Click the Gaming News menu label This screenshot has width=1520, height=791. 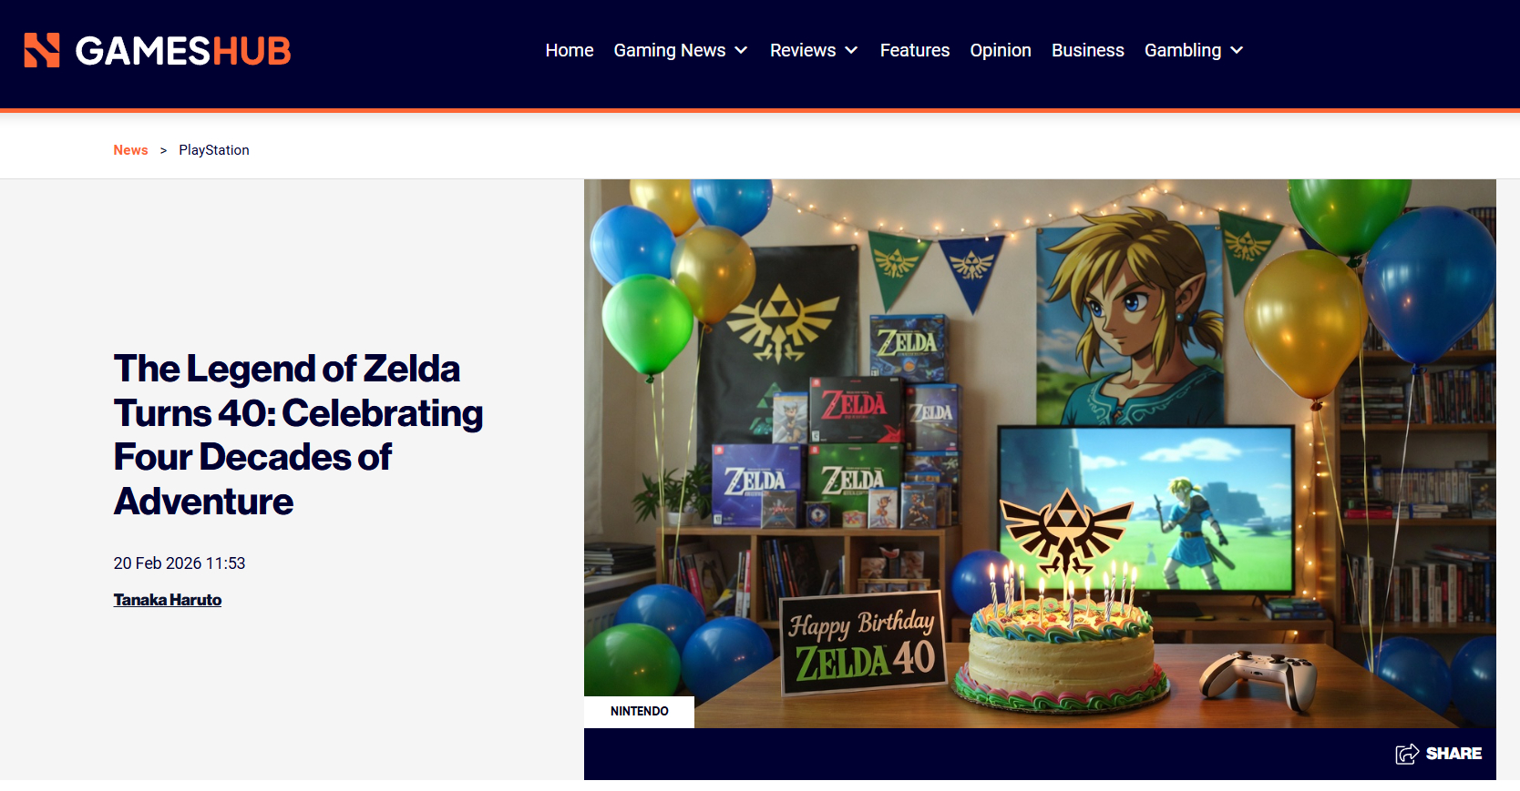[x=670, y=50]
